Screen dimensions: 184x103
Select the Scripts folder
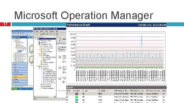45,61
